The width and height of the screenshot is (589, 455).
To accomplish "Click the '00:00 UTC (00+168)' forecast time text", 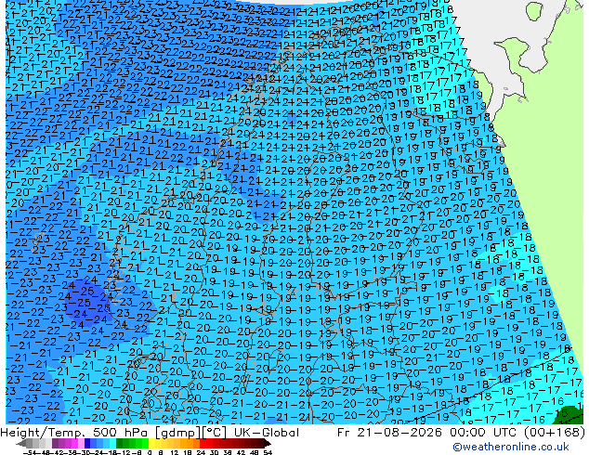I will tap(517, 432).
